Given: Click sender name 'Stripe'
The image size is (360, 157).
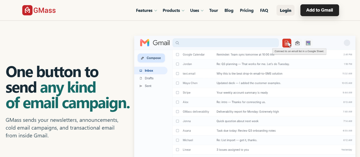Looking at the screenshot, I should tap(187, 92).
